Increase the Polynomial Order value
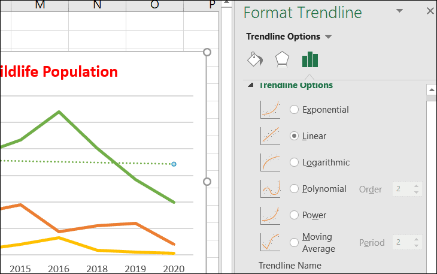The image size is (437, 274). click(416, 186)
